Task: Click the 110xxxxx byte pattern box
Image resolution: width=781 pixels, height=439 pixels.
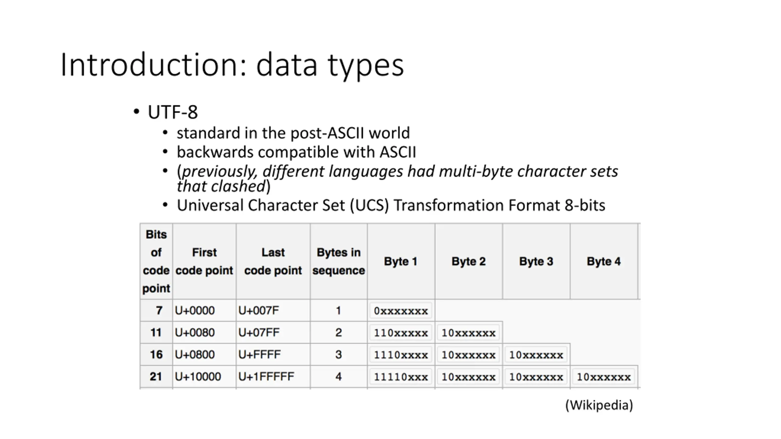Action: [401, 333]
